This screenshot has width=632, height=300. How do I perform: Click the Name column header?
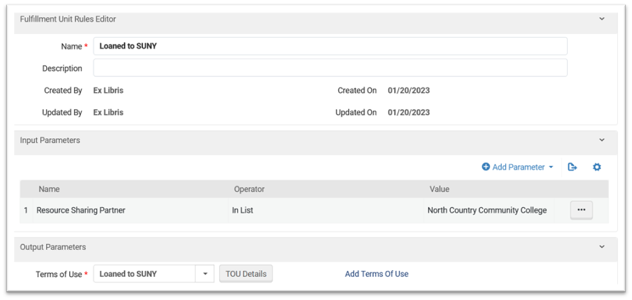(x=49, y=189)
